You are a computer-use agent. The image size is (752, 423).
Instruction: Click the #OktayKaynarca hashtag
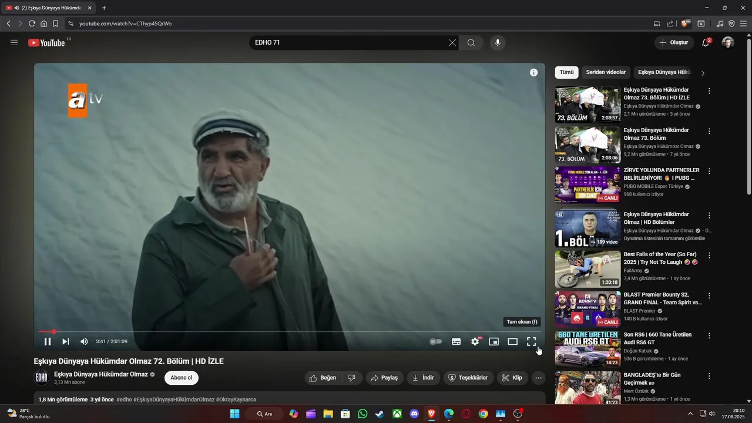(236, 399)
